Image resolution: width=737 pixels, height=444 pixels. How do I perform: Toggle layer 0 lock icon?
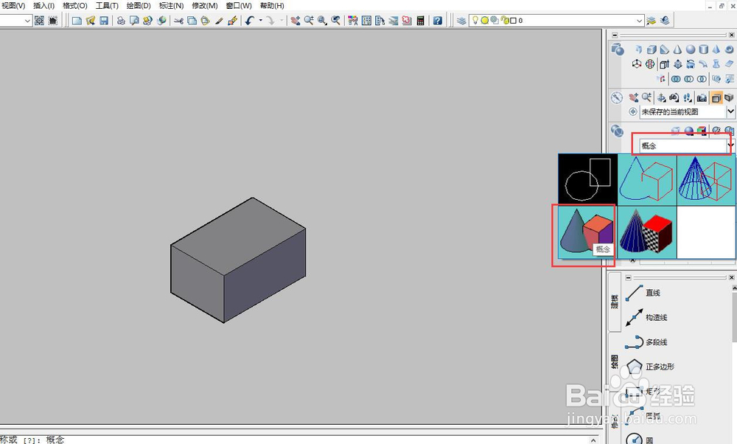506,20
